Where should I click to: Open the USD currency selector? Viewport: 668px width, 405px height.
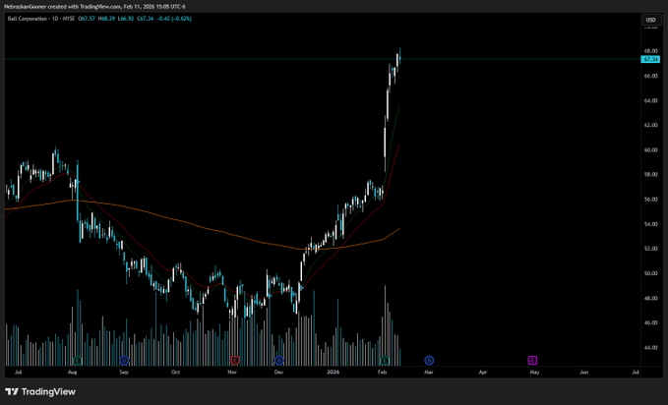click(x=650, y=20)
